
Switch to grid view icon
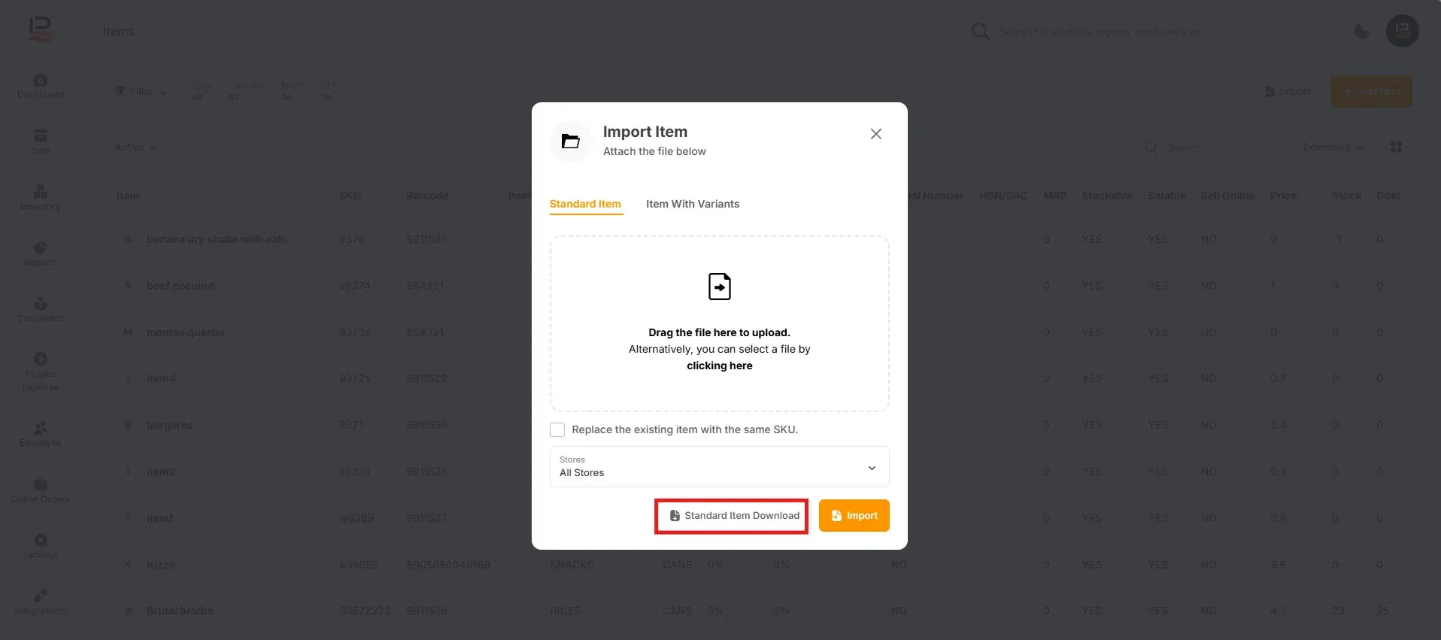[1396, 147]
